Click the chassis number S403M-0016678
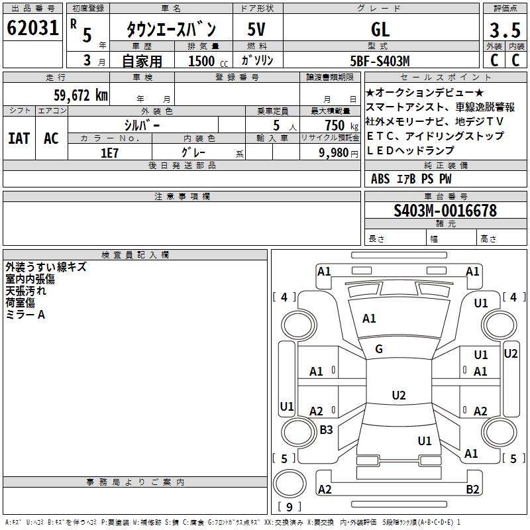Image resolution: width=530 pixels, height=530 pixels. [445, 211]
